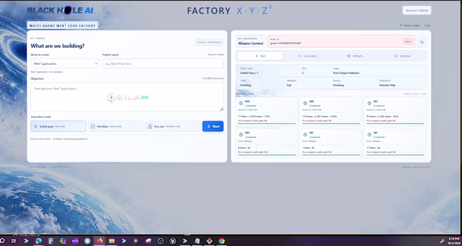Click the "17 lines" stat on the WF card

pos(370,148)
